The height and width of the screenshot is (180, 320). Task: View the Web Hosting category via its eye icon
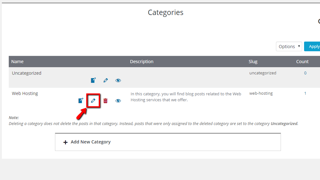[x=118, y=101]
